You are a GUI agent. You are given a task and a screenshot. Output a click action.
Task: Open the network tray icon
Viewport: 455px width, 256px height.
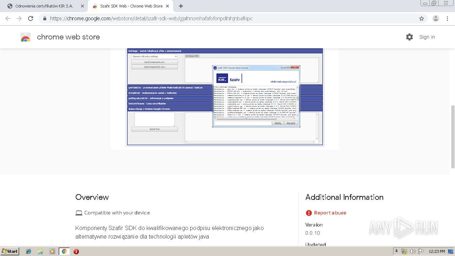pyautogui.click(x=404, y=251)
